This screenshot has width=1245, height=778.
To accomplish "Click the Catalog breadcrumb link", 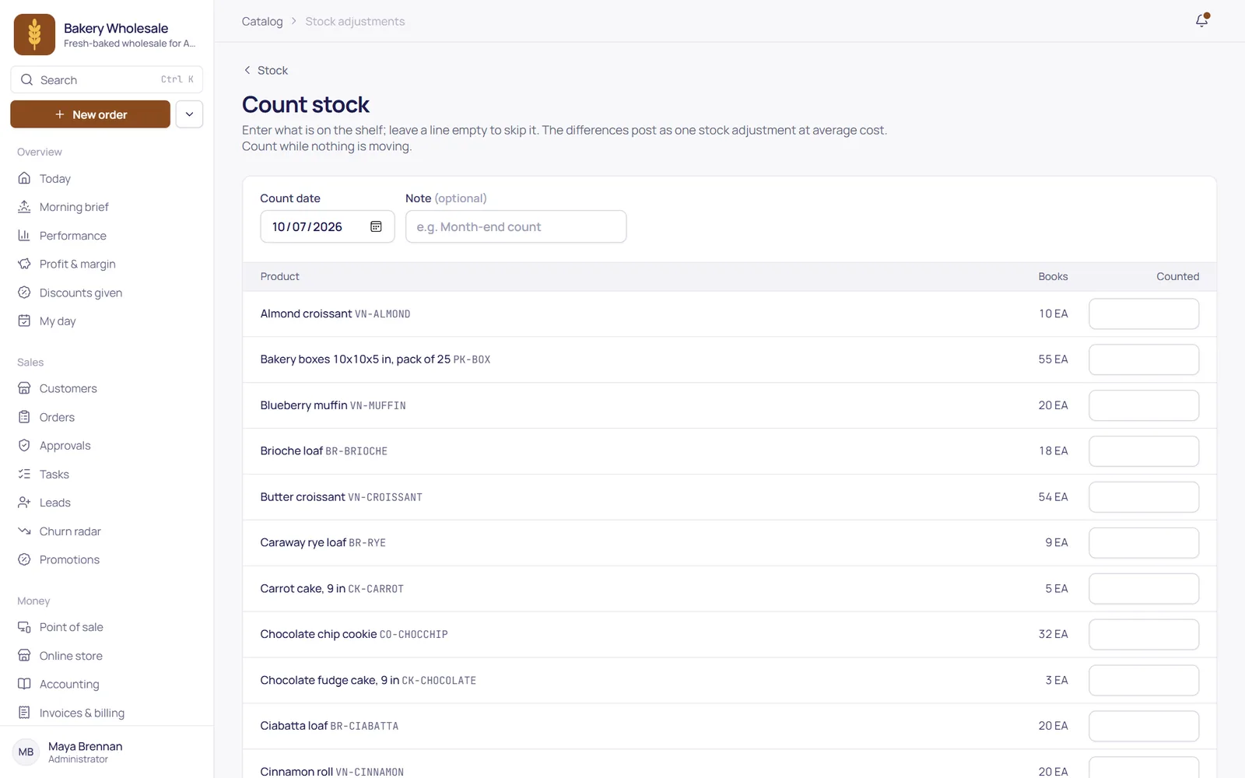I will point(262,21).
